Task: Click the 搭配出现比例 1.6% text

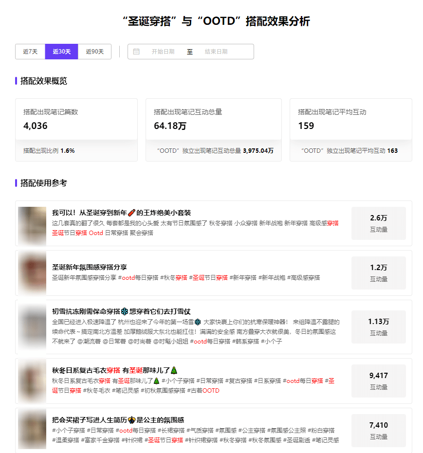Action: pyautogui.click(x=49, y=151)
